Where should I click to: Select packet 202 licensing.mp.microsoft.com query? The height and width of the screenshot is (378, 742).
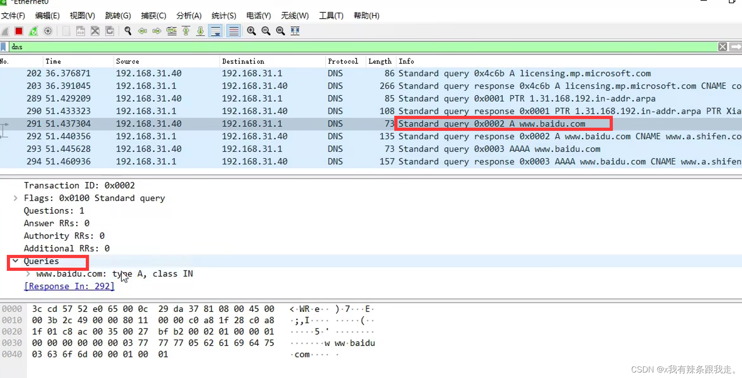[371, 73]
